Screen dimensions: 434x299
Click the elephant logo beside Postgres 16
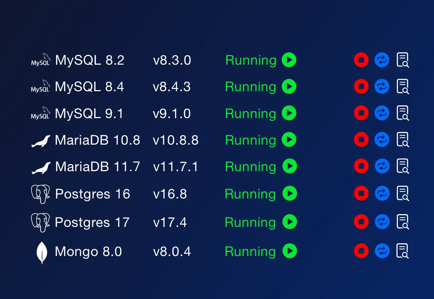pos(40,194)
